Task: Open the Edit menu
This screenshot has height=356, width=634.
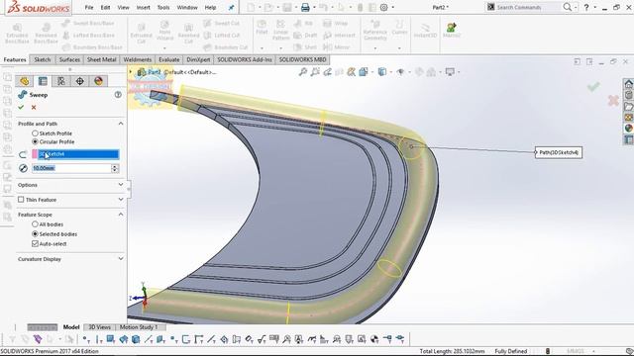Action: click(105, 7)
